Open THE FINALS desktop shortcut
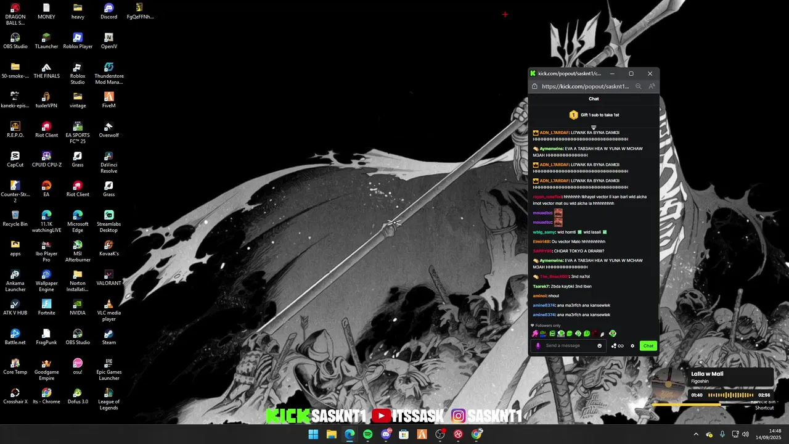The height and width of the screenshot is (444, 789). (46, 71)
